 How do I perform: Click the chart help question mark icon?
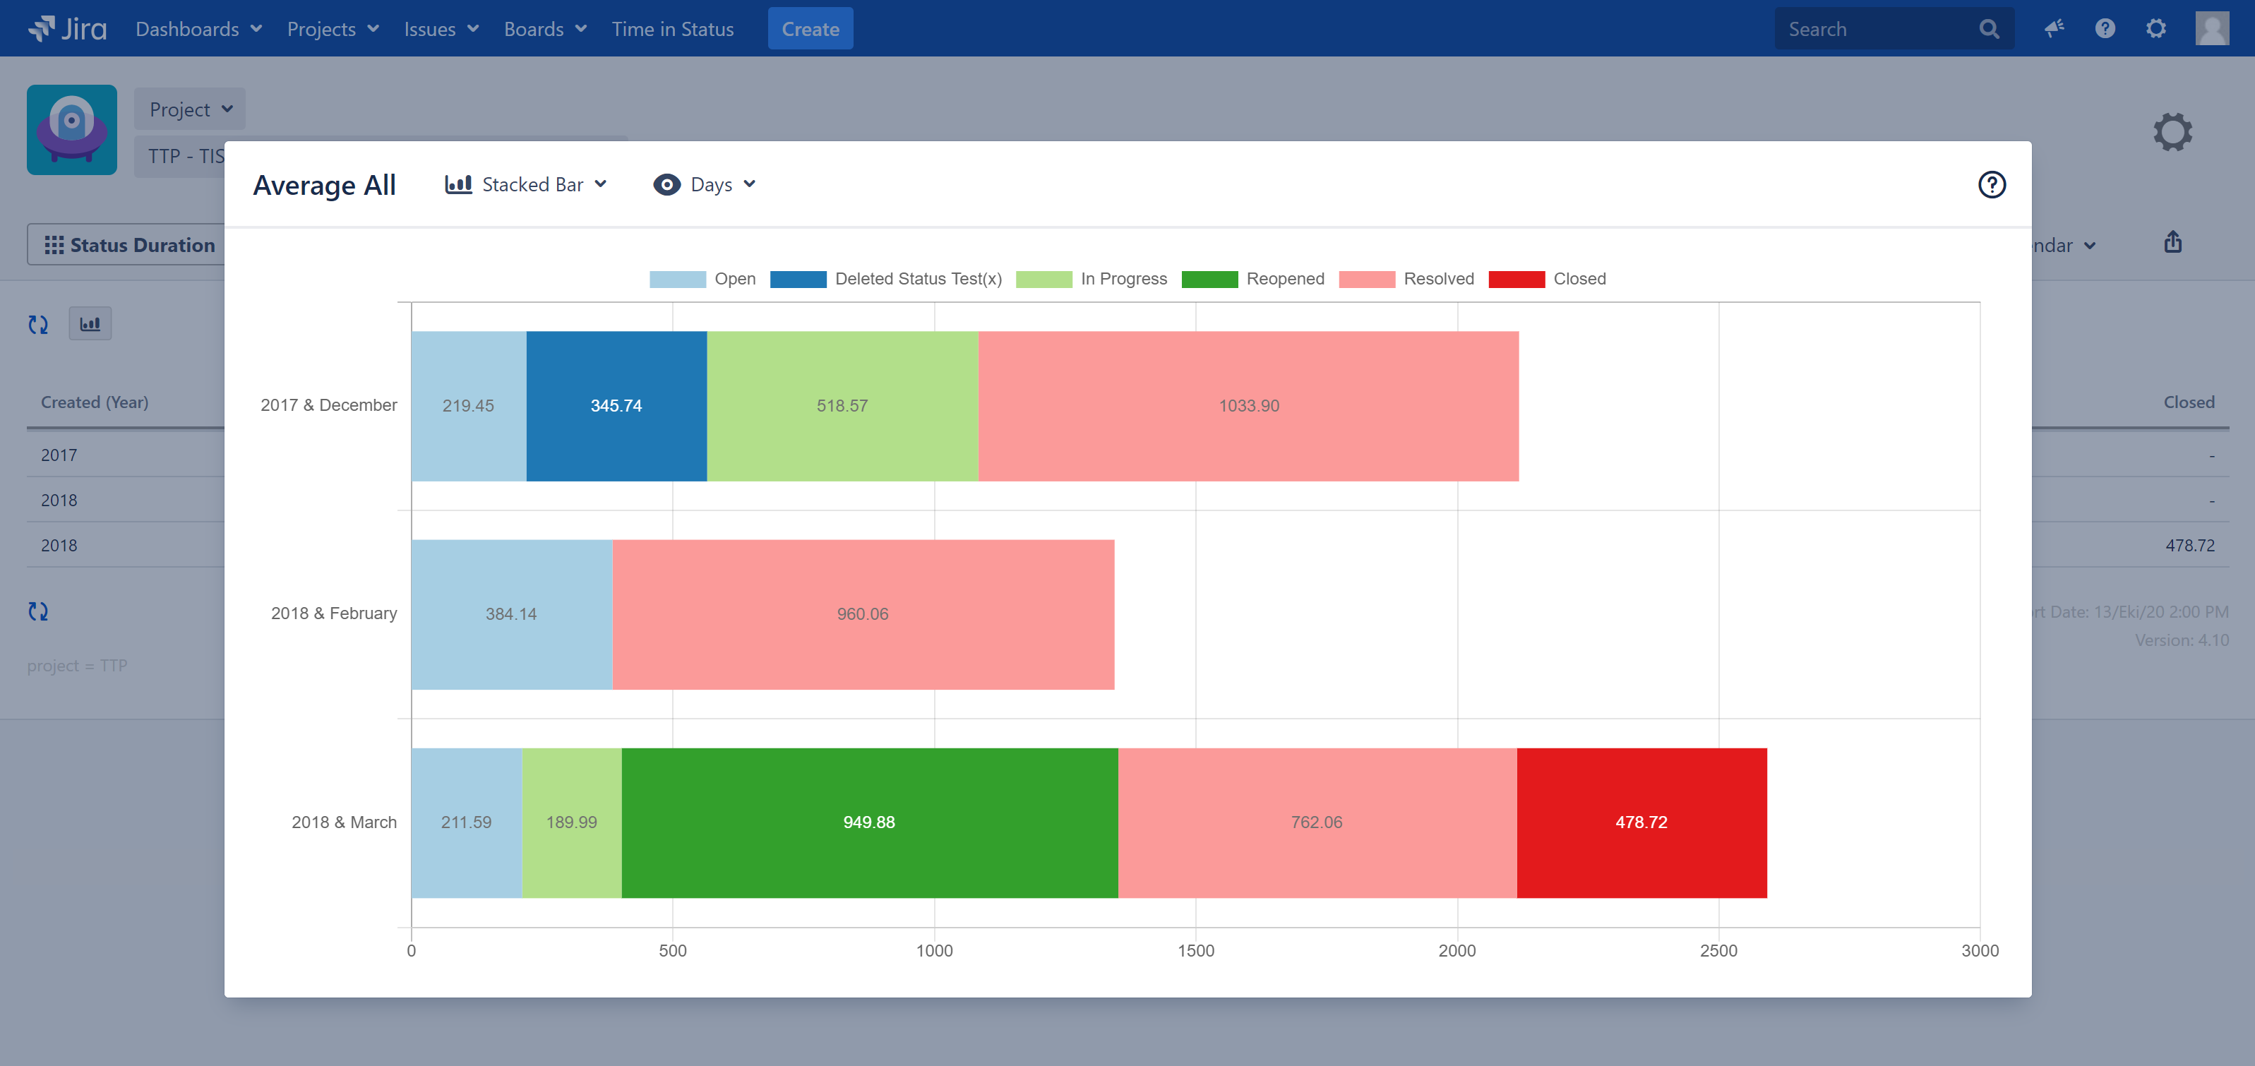point(1992,185)
